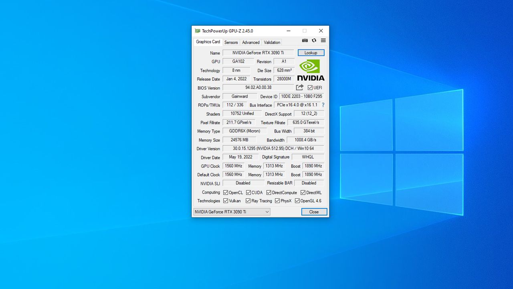The width and height of the screenshot is (513, 289).
Task: Click the BIOS share/export arrow icon
Action: 300,88
